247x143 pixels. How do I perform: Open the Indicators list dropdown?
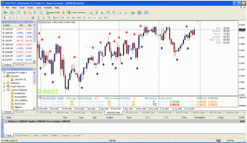[133, 12]
